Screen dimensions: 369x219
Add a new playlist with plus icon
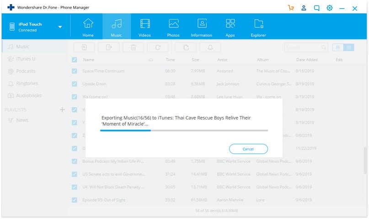click(x=62, y=109)
